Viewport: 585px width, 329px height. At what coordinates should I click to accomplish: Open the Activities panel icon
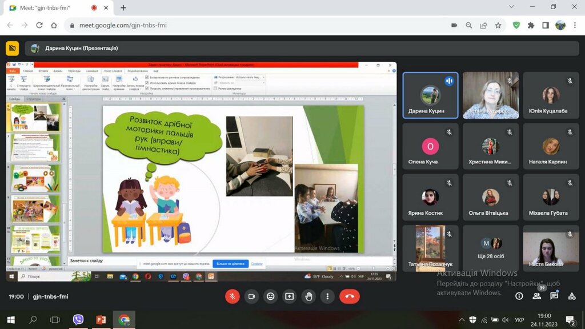click(571, 296)
